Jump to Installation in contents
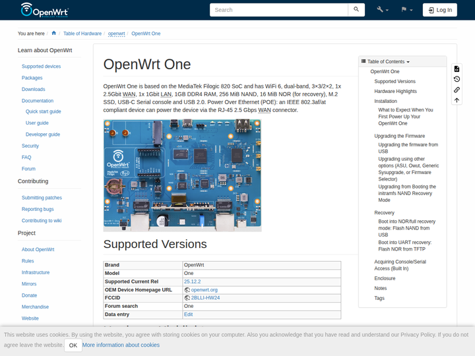This screenshot has height=356, width=475. 385,102
